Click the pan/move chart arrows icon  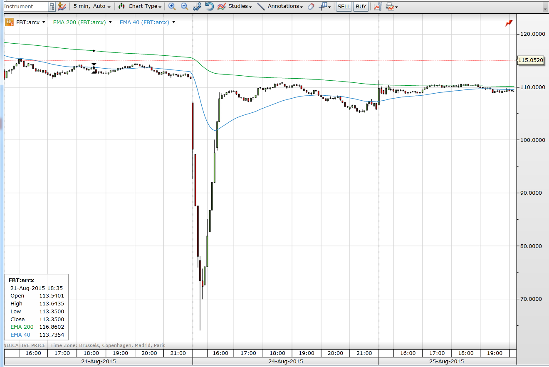tap(197, 6)
